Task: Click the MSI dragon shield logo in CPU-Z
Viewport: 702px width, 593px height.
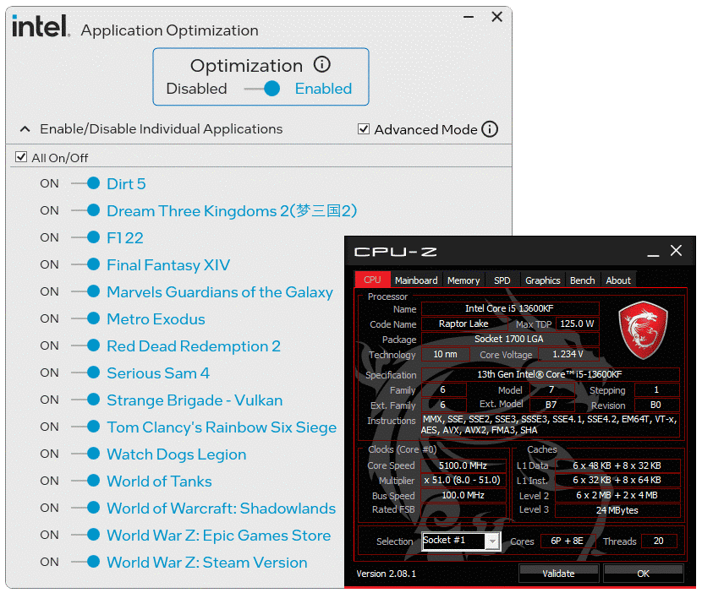Action: coord(643,329)
